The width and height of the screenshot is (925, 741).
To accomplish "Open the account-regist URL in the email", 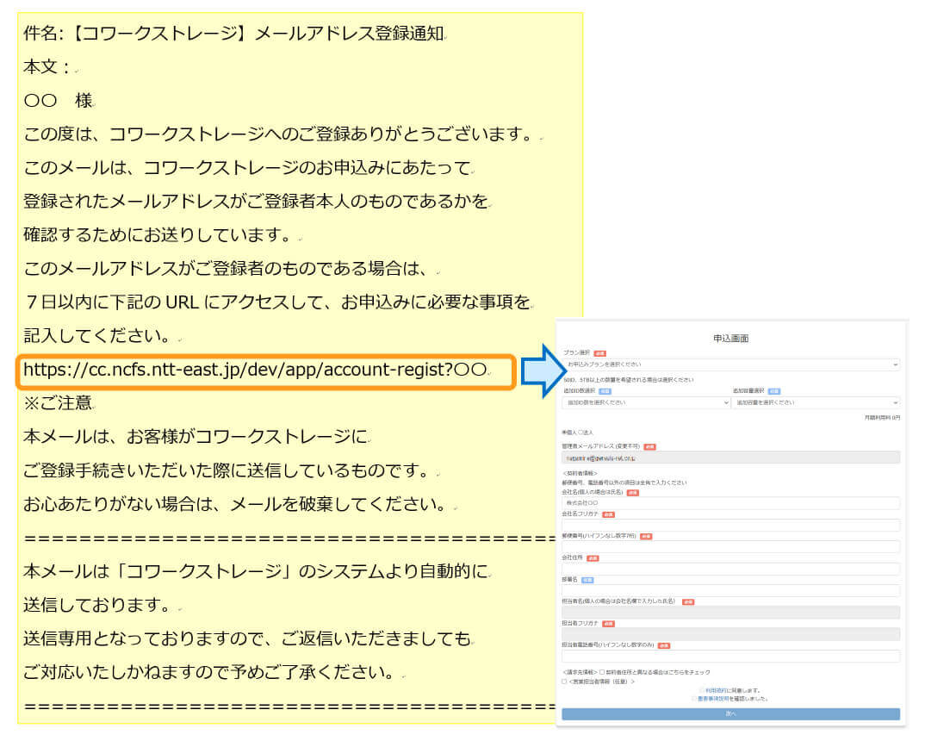I will pos(255,370).
